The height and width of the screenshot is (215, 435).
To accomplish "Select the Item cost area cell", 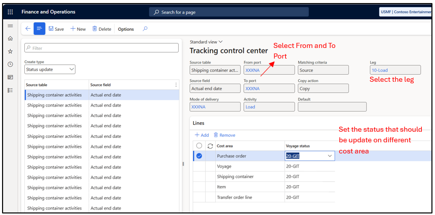I will coord(250,187).
